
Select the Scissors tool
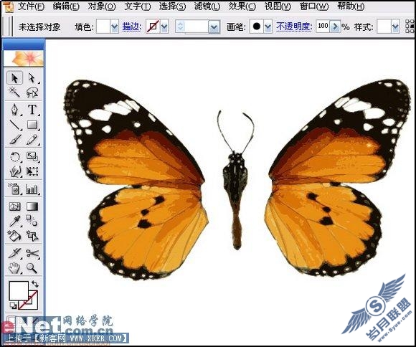(x=32, y=253)
